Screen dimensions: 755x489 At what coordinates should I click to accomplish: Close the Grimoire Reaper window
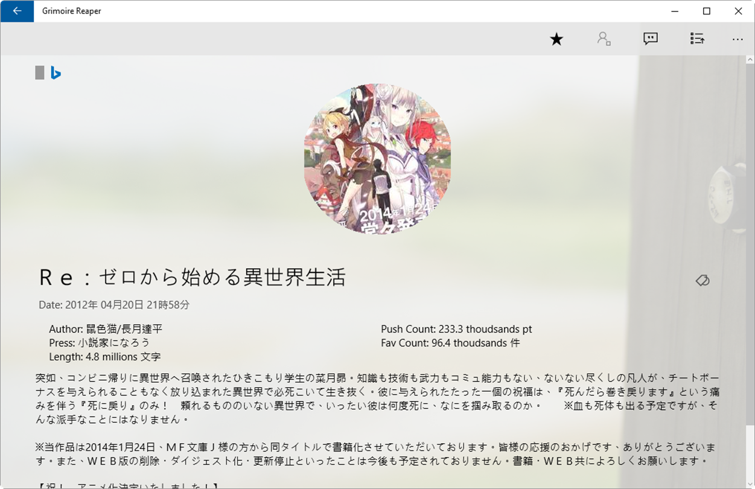click(x=739, y=11)
